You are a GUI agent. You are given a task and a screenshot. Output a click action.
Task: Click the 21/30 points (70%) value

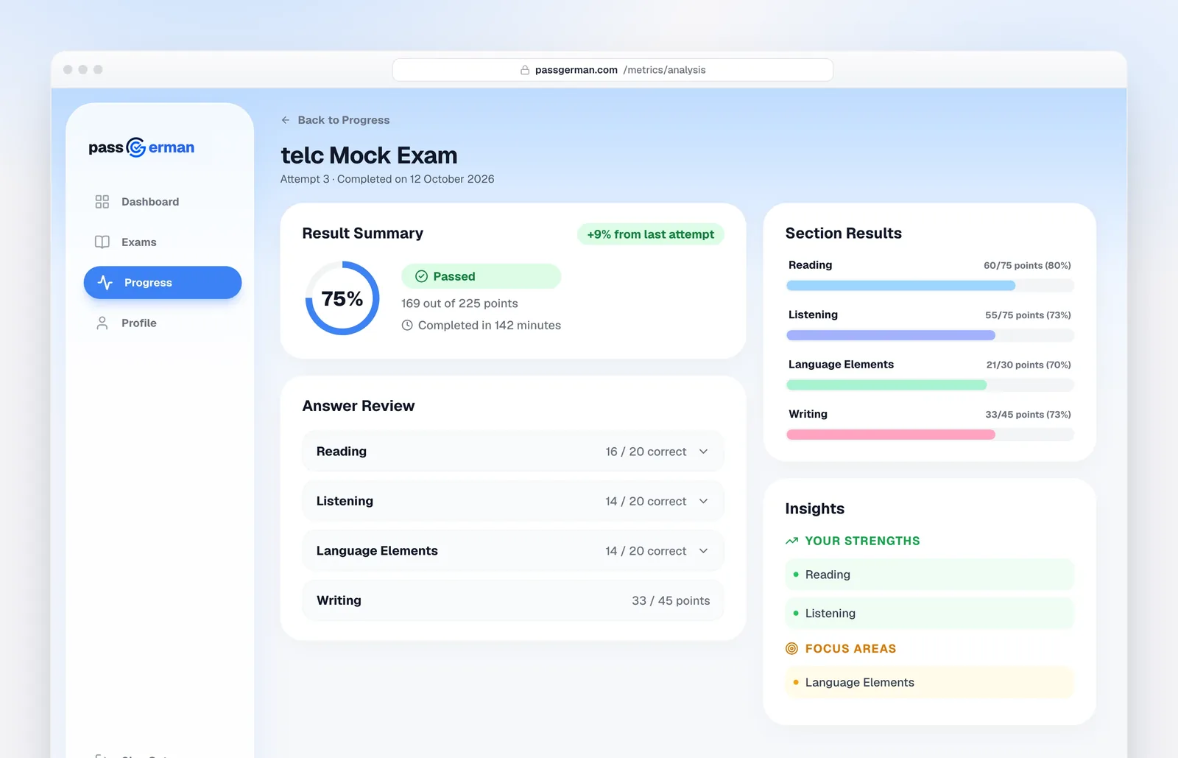pyautogui.click(x=1029, y=365)
